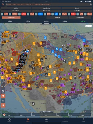Jump to Sun on the weather timeline

pos(71,115)
